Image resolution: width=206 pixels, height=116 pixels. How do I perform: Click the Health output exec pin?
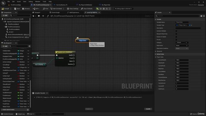click(x=74, y=55)
